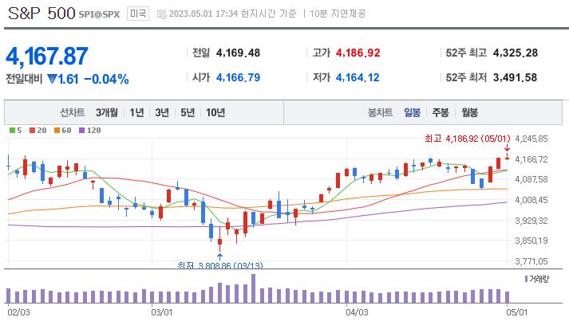Select the 1년 line chart period
Screen dimensions: 569x325
click(x=136, y=112)
